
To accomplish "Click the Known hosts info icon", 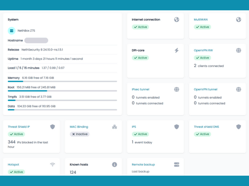I will pos(114,165).
